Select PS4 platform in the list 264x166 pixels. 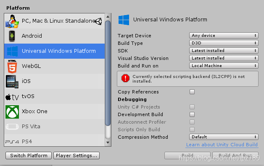click(54, 140)
